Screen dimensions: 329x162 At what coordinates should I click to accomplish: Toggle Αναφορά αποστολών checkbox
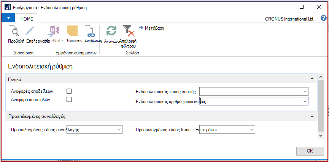69,99
